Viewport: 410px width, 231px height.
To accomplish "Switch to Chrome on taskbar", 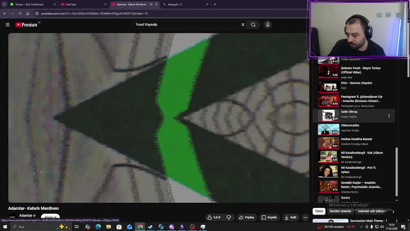I will 140,227.
